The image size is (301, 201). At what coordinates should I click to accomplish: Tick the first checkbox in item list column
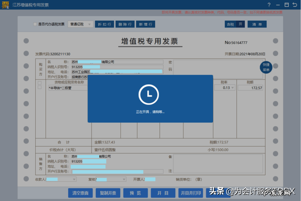click(x=40, y=83)
